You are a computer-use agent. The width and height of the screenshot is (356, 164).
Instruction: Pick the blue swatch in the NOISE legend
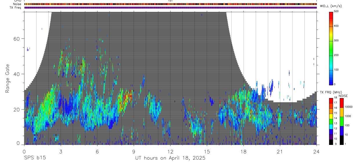(x=342, y=130)
